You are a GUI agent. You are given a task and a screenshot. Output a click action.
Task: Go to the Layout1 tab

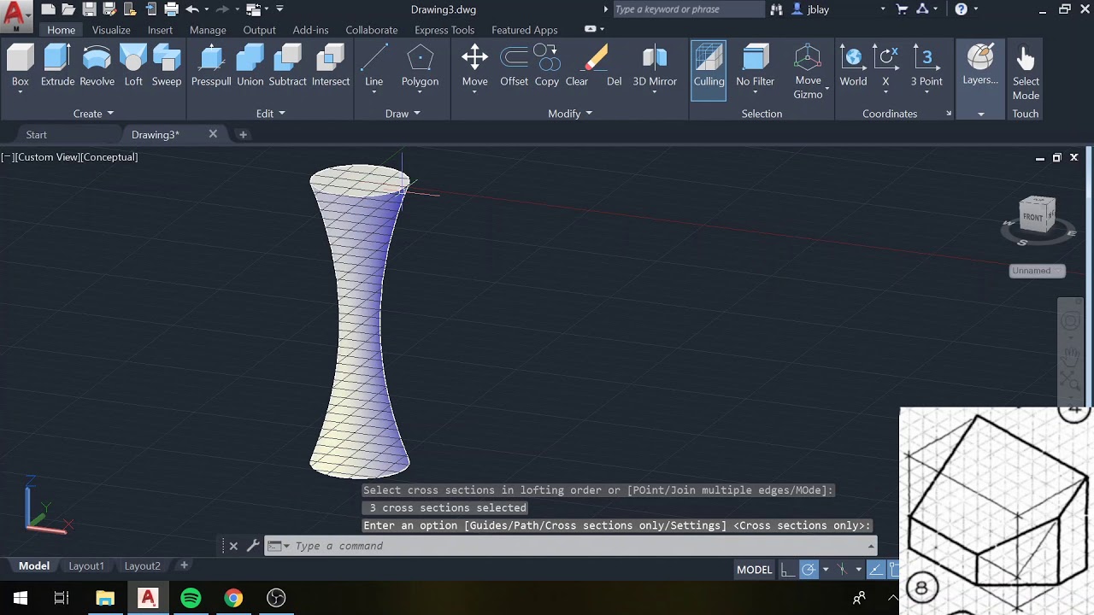(86, 565)
